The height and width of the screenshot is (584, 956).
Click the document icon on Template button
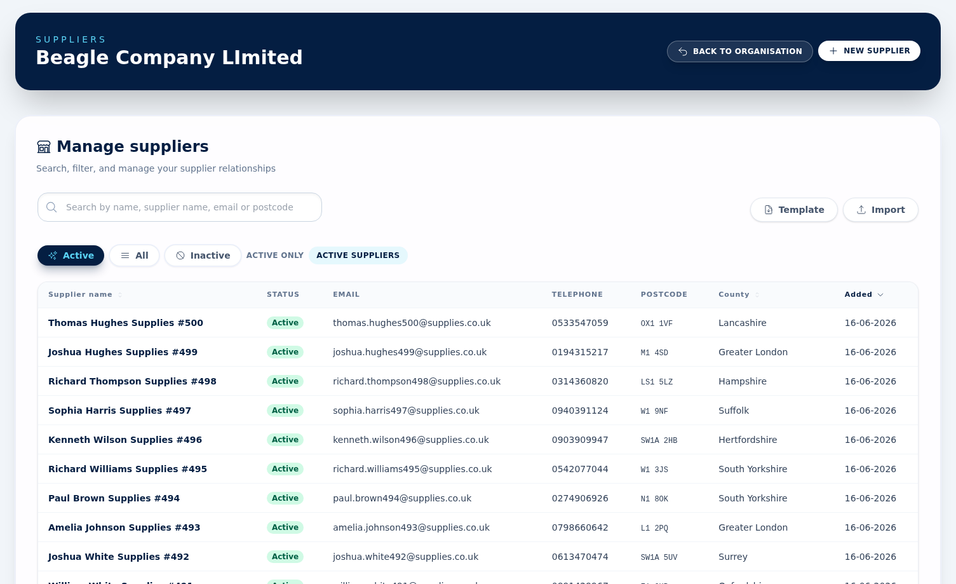click(769, 210)
